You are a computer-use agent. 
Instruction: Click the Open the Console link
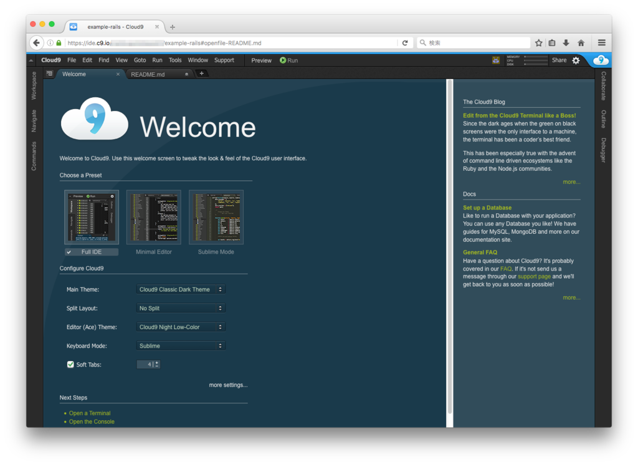(92, 422)
